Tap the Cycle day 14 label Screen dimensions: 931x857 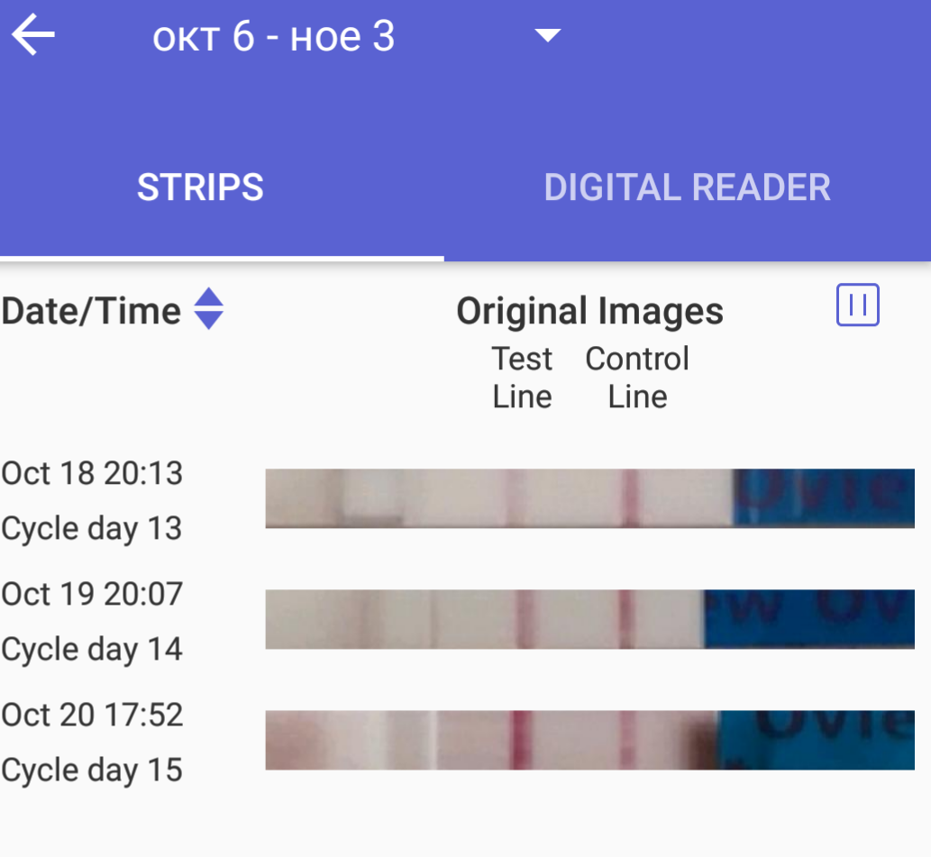[x=92, y=649]
